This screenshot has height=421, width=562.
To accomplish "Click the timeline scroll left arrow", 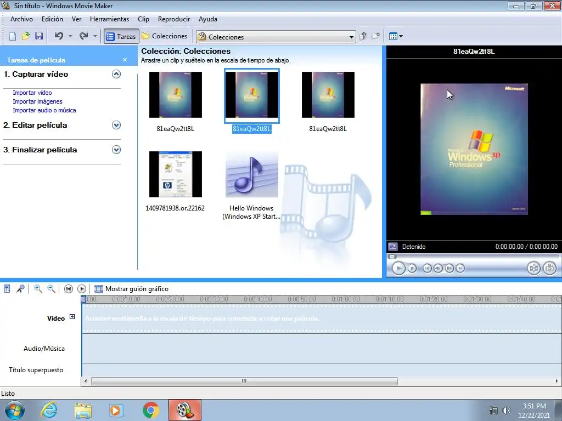I will pyautogui.click(x=85, y=381).
